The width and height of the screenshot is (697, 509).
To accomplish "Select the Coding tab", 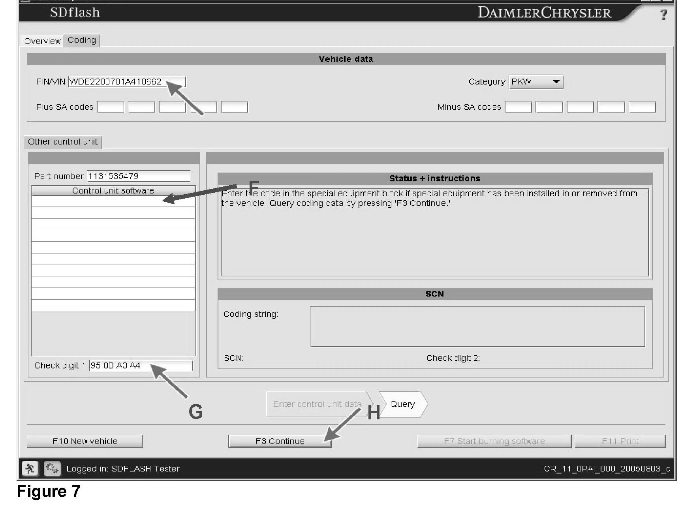I will (x=82, y=40).
